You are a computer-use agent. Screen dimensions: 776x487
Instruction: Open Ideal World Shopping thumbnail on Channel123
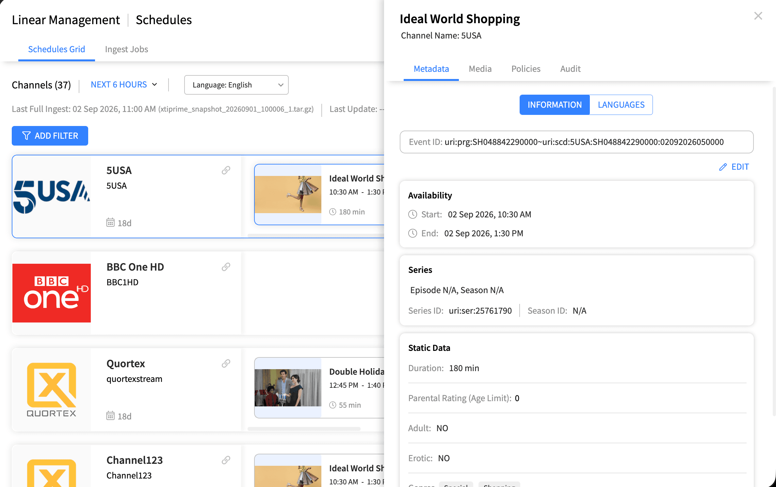tap(288, 477)
